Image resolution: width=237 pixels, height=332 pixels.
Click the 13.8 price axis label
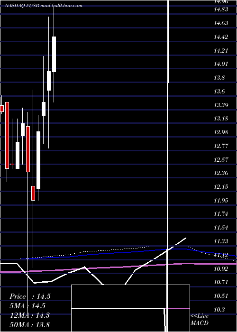click(x=219, y=78)
